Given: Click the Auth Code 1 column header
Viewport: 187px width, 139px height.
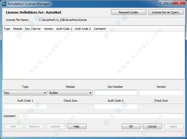Looking at the screenshot, I should [64, 29].
